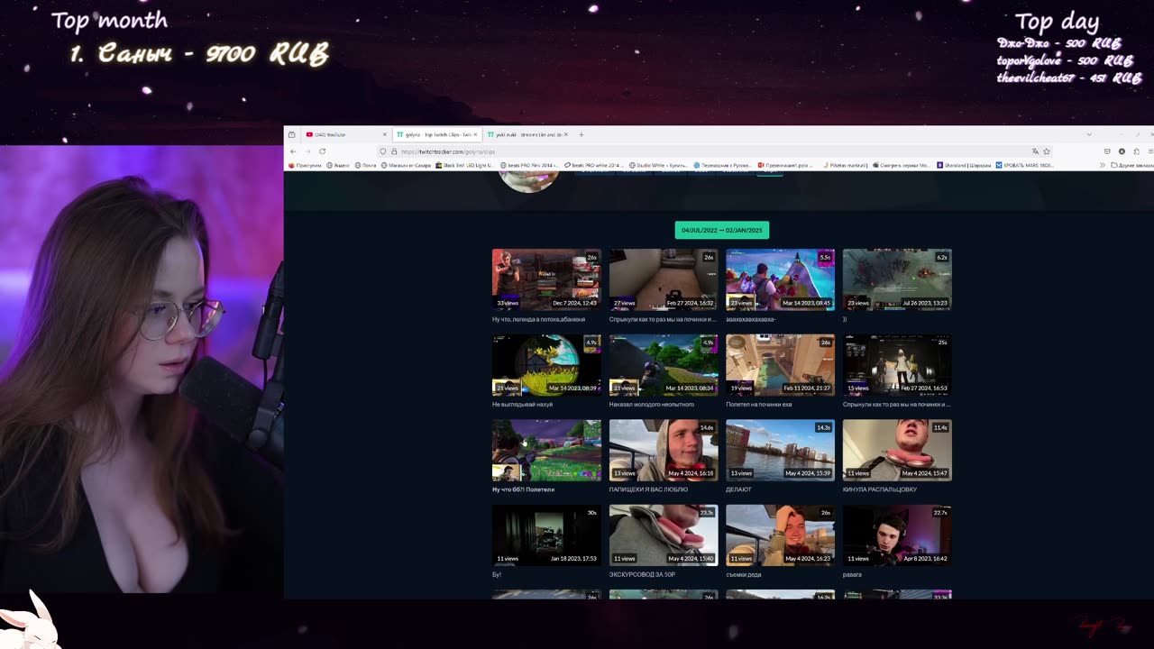Open the Firefox View icon left of tabs
This screenshot has width=1154, height=649.
click(x=291, y=134)
